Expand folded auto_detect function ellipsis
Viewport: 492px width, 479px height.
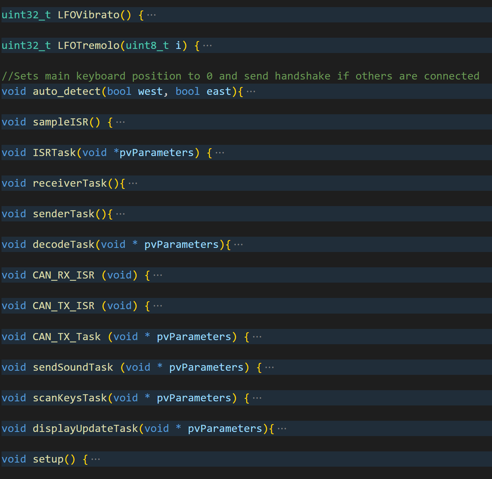251,92
